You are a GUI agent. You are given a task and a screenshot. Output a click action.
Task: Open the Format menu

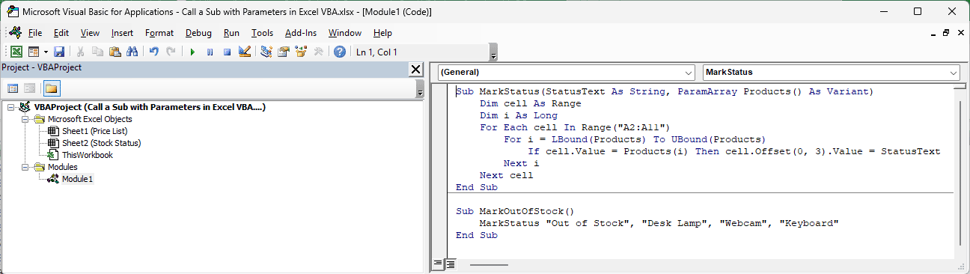[159, 33]
